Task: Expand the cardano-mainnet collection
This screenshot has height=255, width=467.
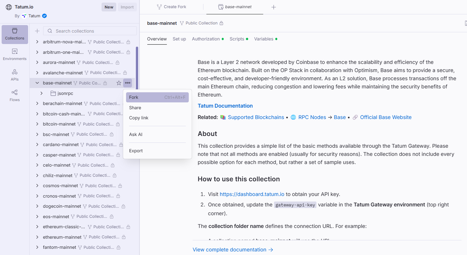Action: (37, 144)
